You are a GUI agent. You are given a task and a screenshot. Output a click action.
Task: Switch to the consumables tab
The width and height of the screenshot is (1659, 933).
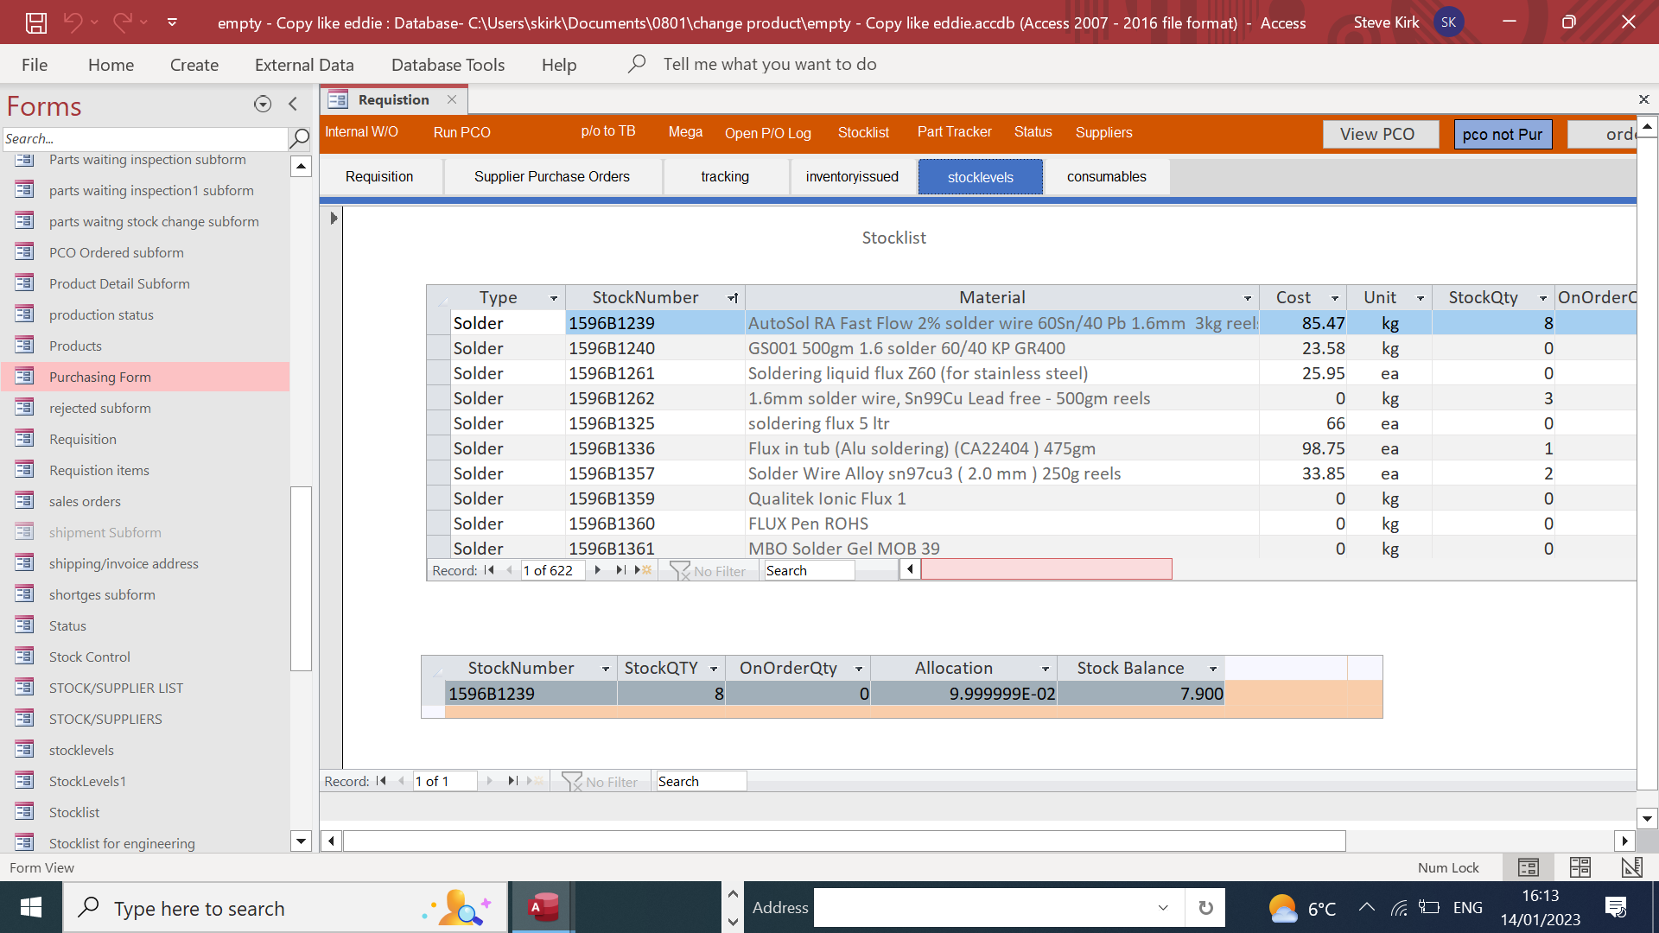coord(1106,177)
